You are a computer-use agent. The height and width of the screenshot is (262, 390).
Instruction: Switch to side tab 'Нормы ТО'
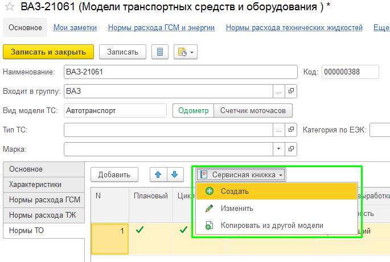click(44, 231)
